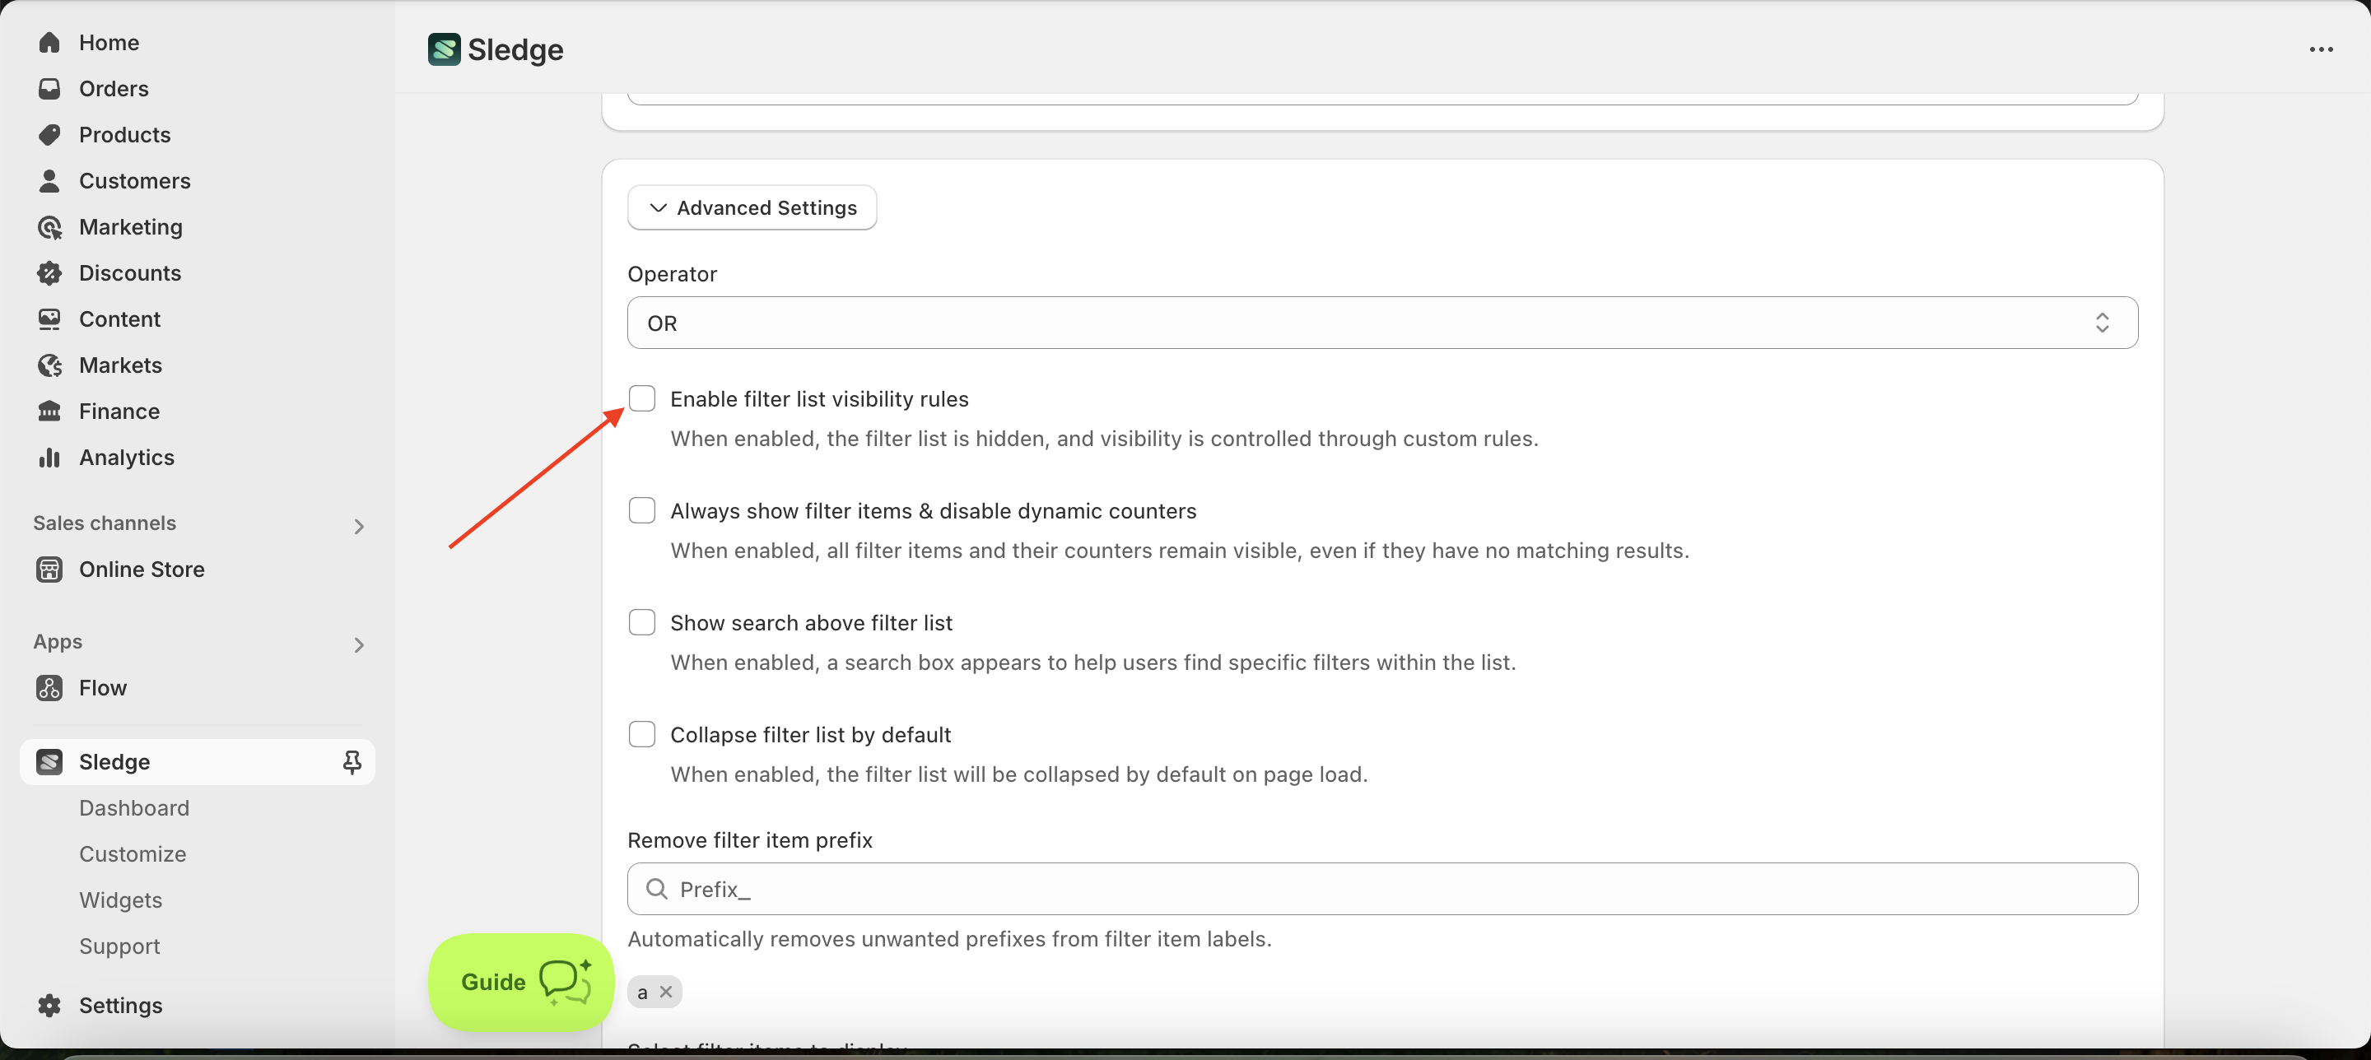Open the Flow app icon
This screenshot has width=2371, height=1060.
(x=49, y=688)
